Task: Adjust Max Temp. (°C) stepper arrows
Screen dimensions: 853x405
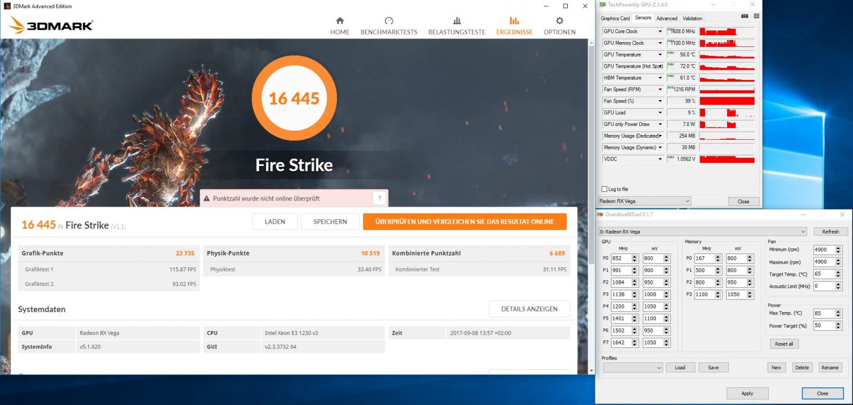Action: 838,313
